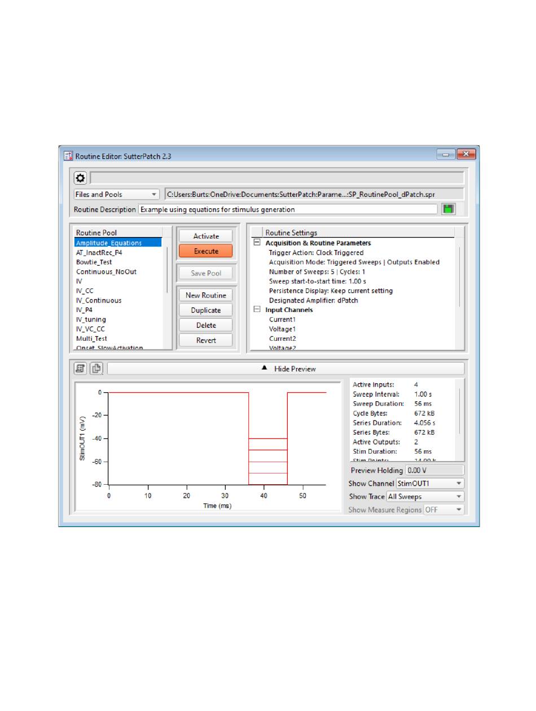Open the Files and Pools dropdown
The width and height of the screenshot is (536, 711).
pyautogui.click(x=117, y=194)
